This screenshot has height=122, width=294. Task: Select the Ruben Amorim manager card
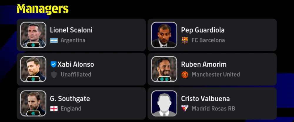click(212, 69)
